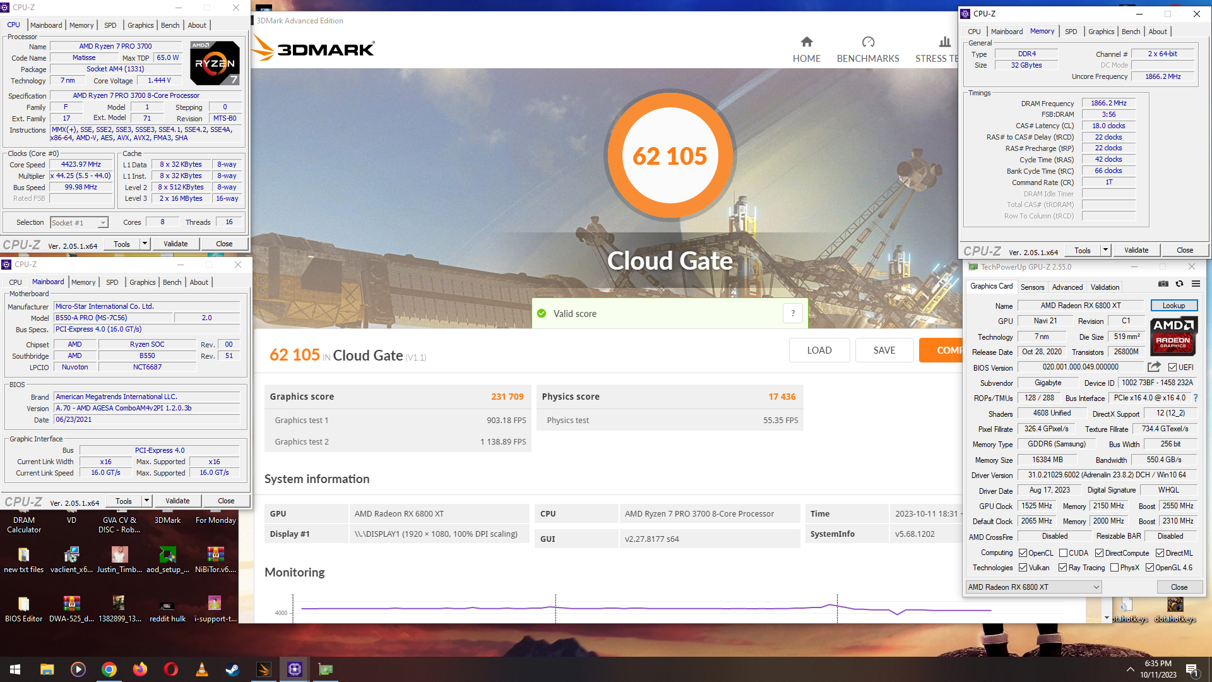The height and width of the screenshot is (682, 1212).
Task: Toggle the CUDA checkbox
Action: pos(1063,553)
